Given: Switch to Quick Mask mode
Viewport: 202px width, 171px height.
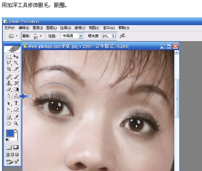Looking at the screenshot, I should [x=16, y=147].
